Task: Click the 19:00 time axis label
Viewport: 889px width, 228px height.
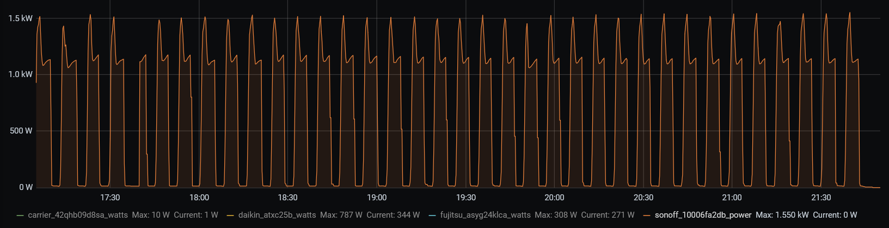Action: 377,198
